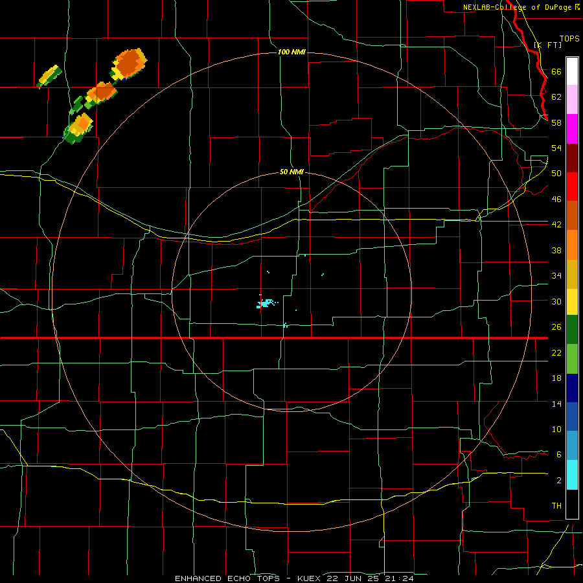Image resolution: width=583 pixels, height=583 pixels.
Task: Select the bright red legend swatch
Action: click(x=572, y=187)
